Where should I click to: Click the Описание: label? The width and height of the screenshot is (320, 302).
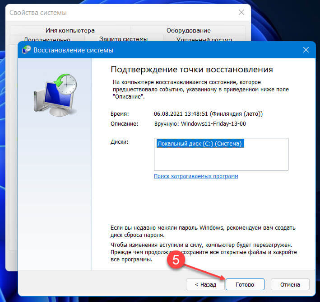[x=124, y=124]
